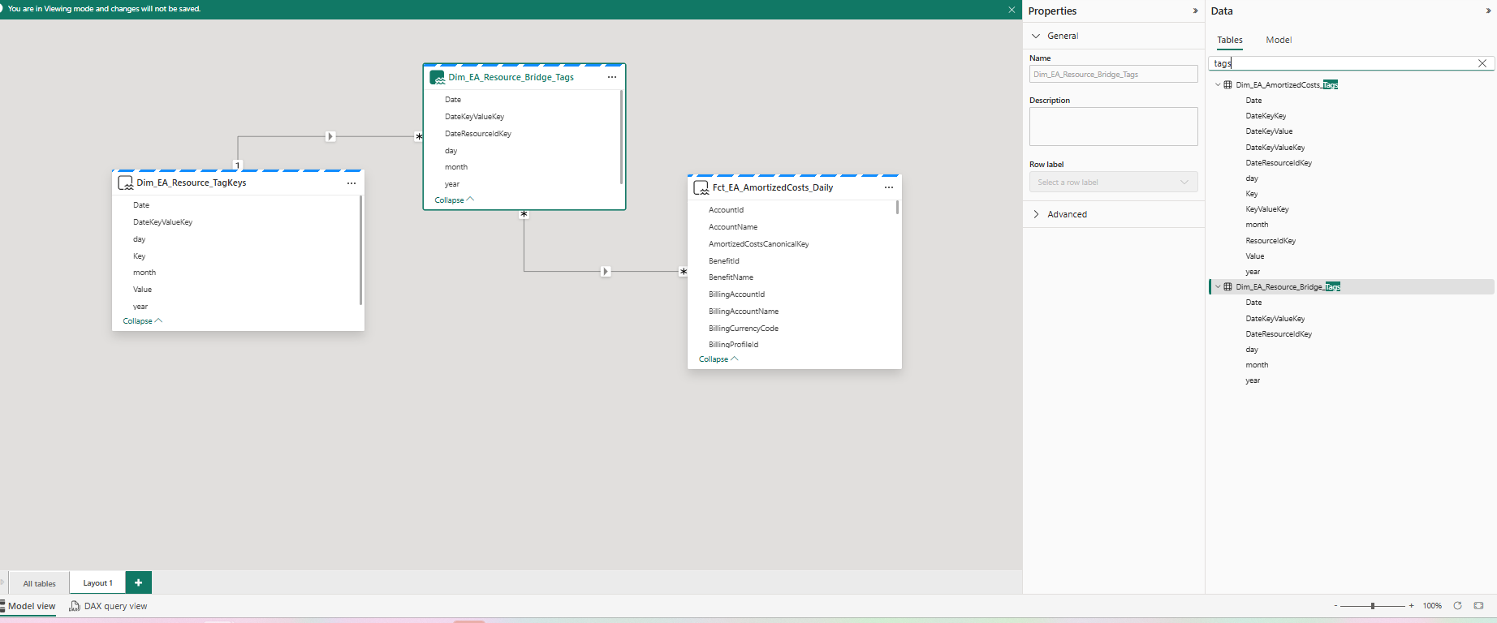Fit the diagram to screen
1497x623 pixels.
pyautogui.click(x=1478, y=606)
